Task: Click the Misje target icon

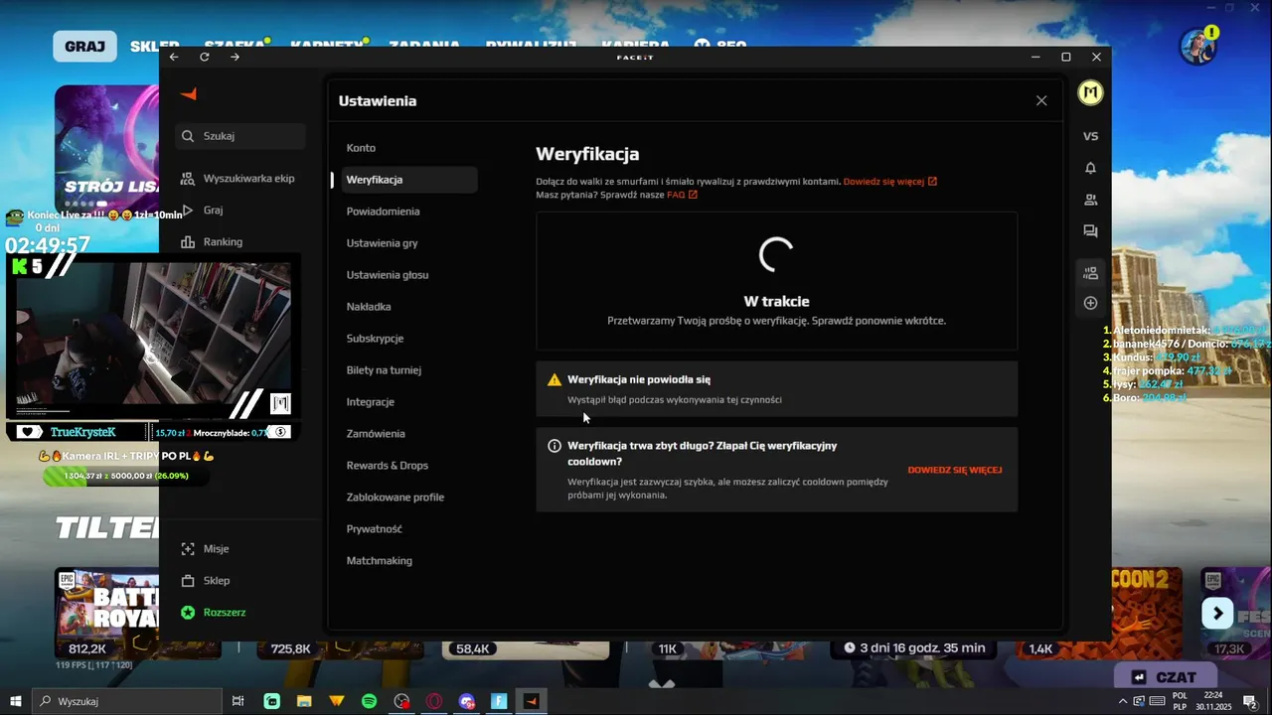Action: 188,549
